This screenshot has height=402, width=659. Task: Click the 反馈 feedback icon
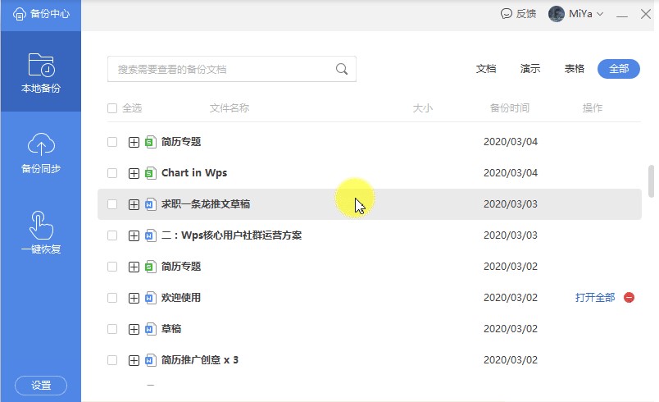pos(507,14)
